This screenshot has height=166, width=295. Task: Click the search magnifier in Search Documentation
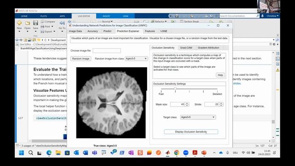pyautogui.click(x=258, y=16)
